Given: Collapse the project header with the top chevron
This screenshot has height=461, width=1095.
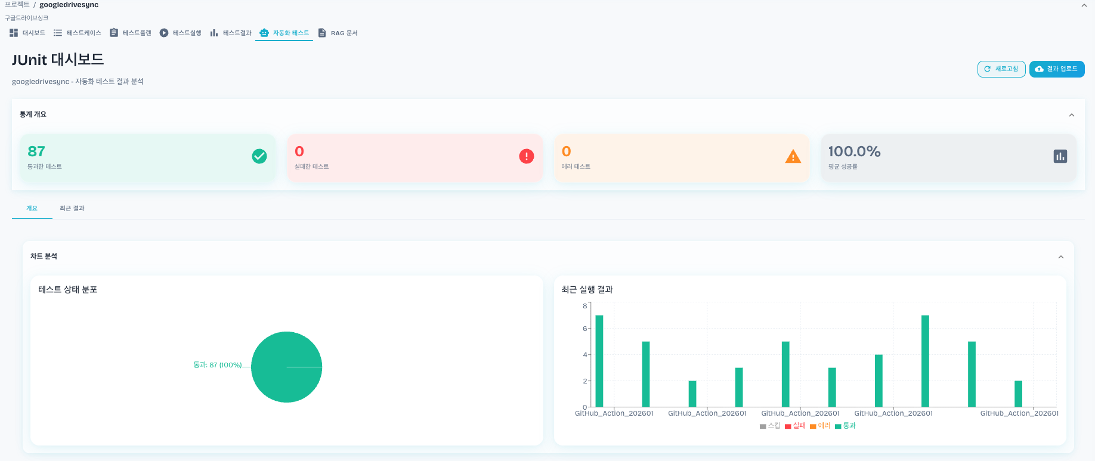Looking at the screenshot, I should [x=1084, y=5].
